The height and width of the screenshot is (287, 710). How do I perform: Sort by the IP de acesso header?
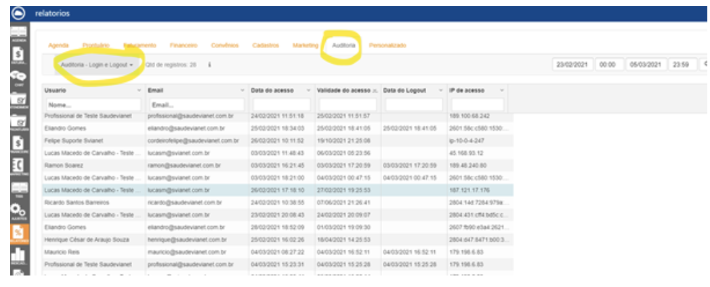click(467, 91)
